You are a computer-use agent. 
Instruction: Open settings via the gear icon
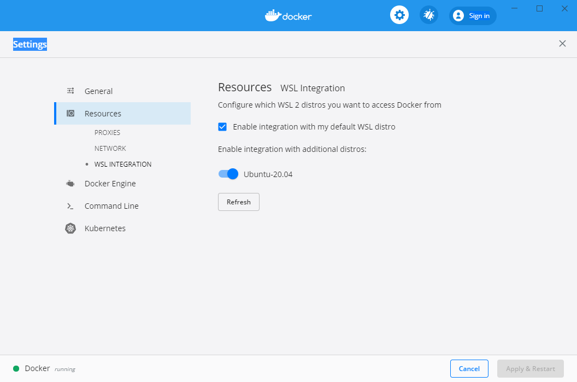click(399, 15)
